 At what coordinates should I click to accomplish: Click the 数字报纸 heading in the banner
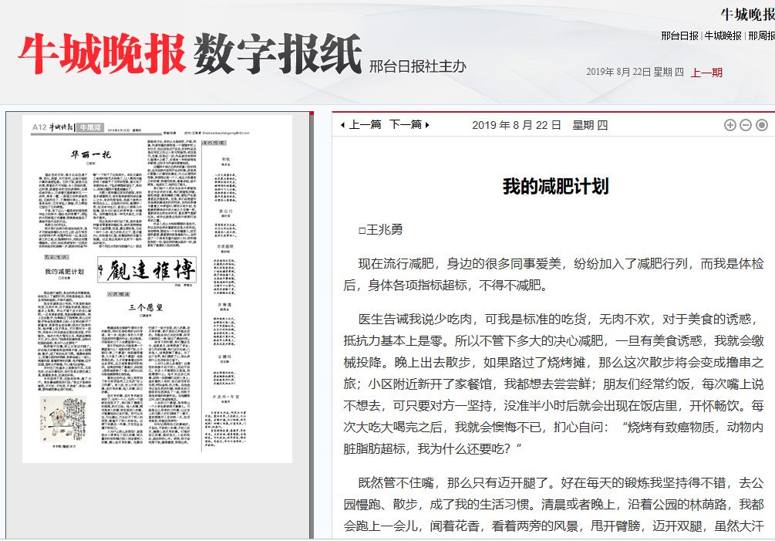point(278,54)
